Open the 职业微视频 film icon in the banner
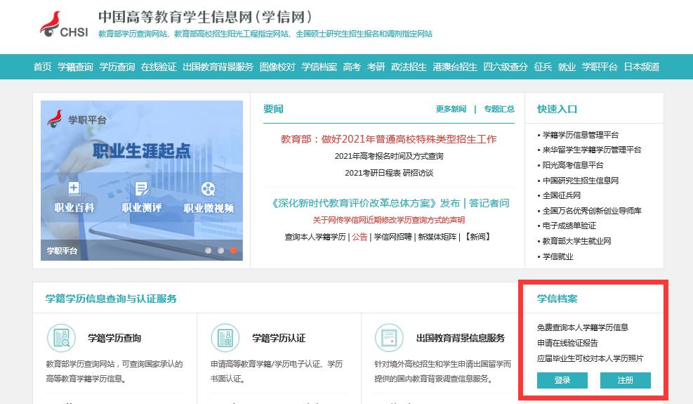This screenshot has width=693, height=404. pos(208,189)
